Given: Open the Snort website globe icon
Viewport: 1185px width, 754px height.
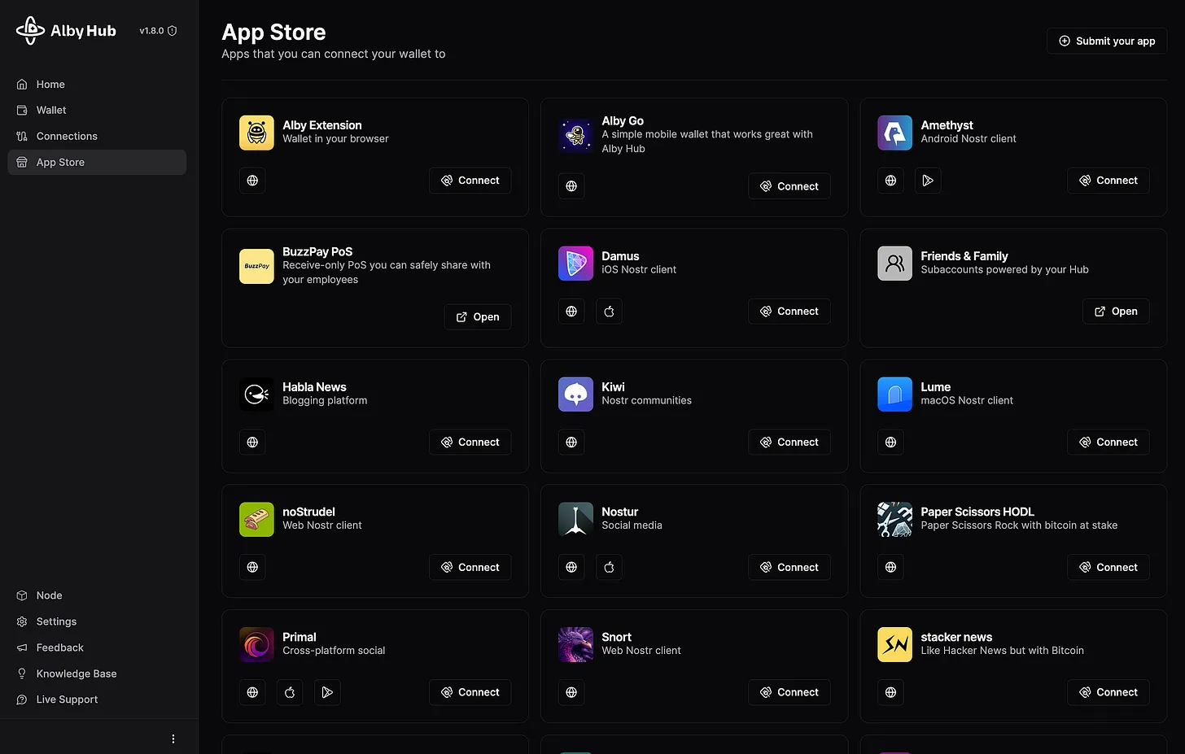Looking at the screenshot, I should tap(571, 692).
